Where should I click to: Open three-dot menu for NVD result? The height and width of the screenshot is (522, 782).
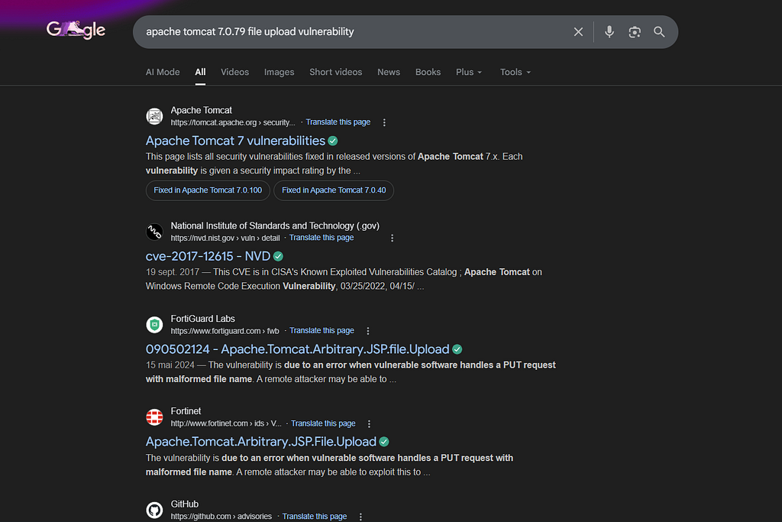(x=392, y=238)
